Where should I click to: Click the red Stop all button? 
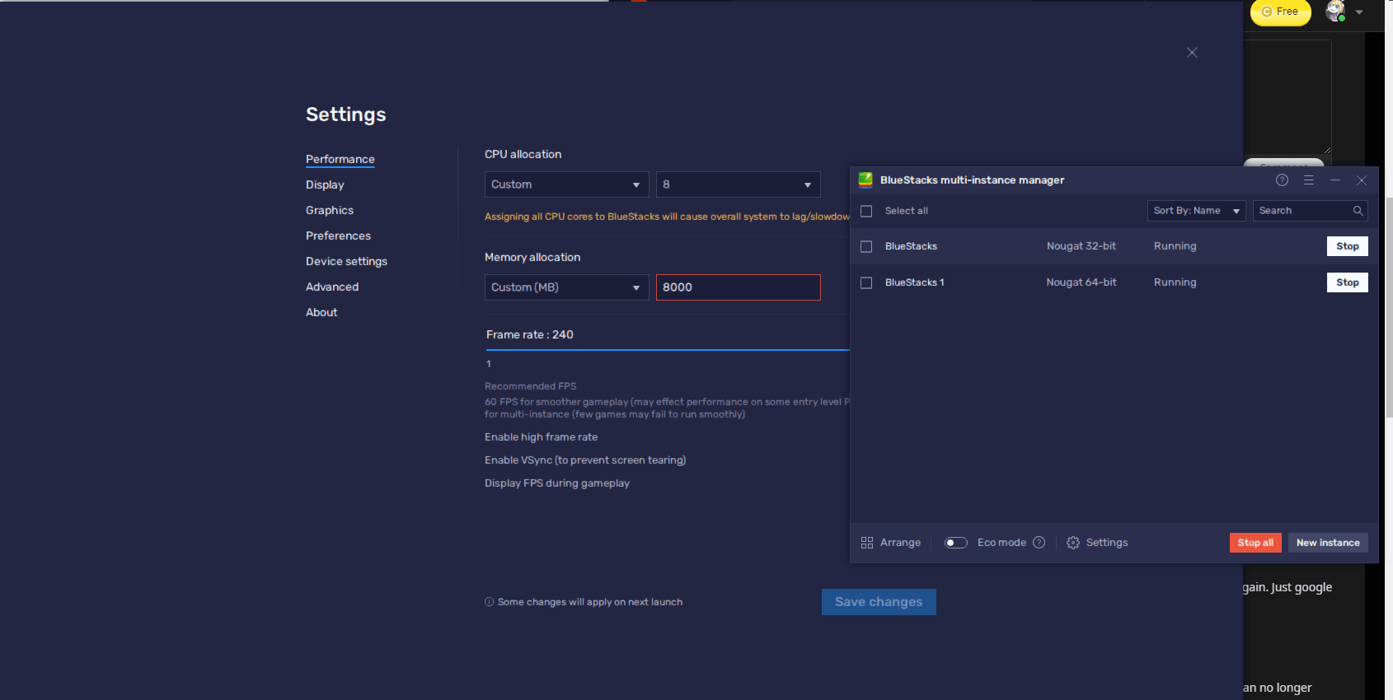pos(1255,543)
